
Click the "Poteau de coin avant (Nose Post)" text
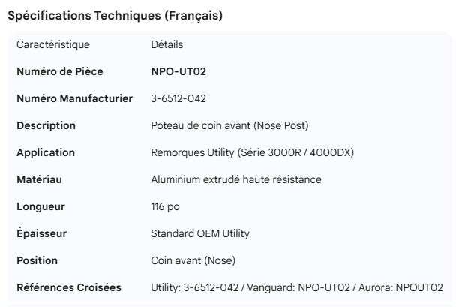click(229, 126)
